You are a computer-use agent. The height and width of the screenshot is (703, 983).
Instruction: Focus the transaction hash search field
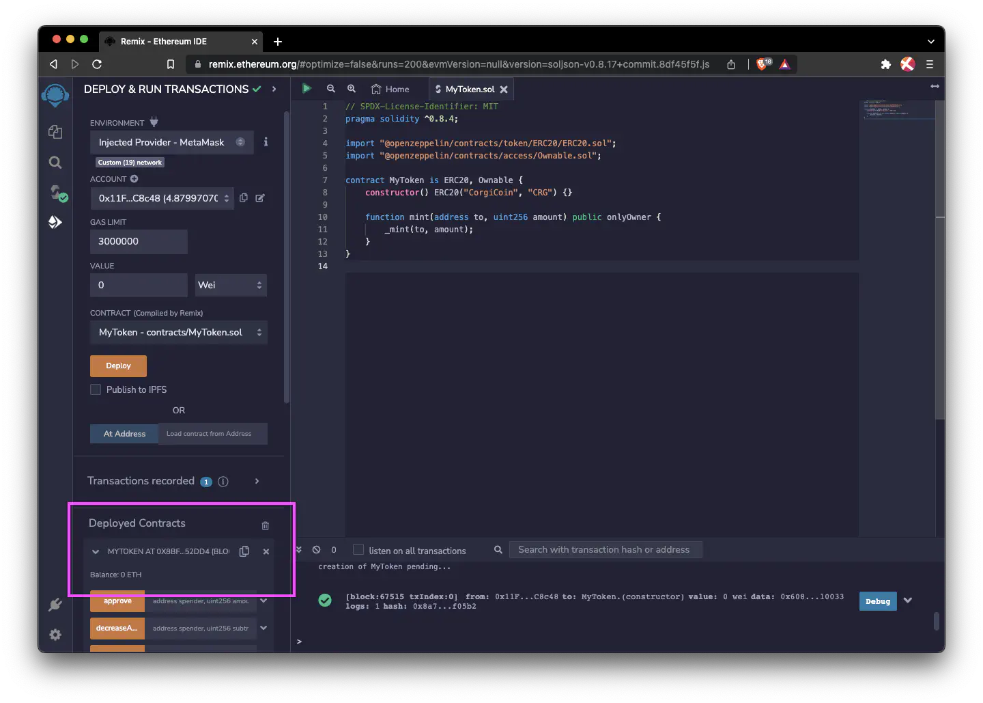point(606,549)
